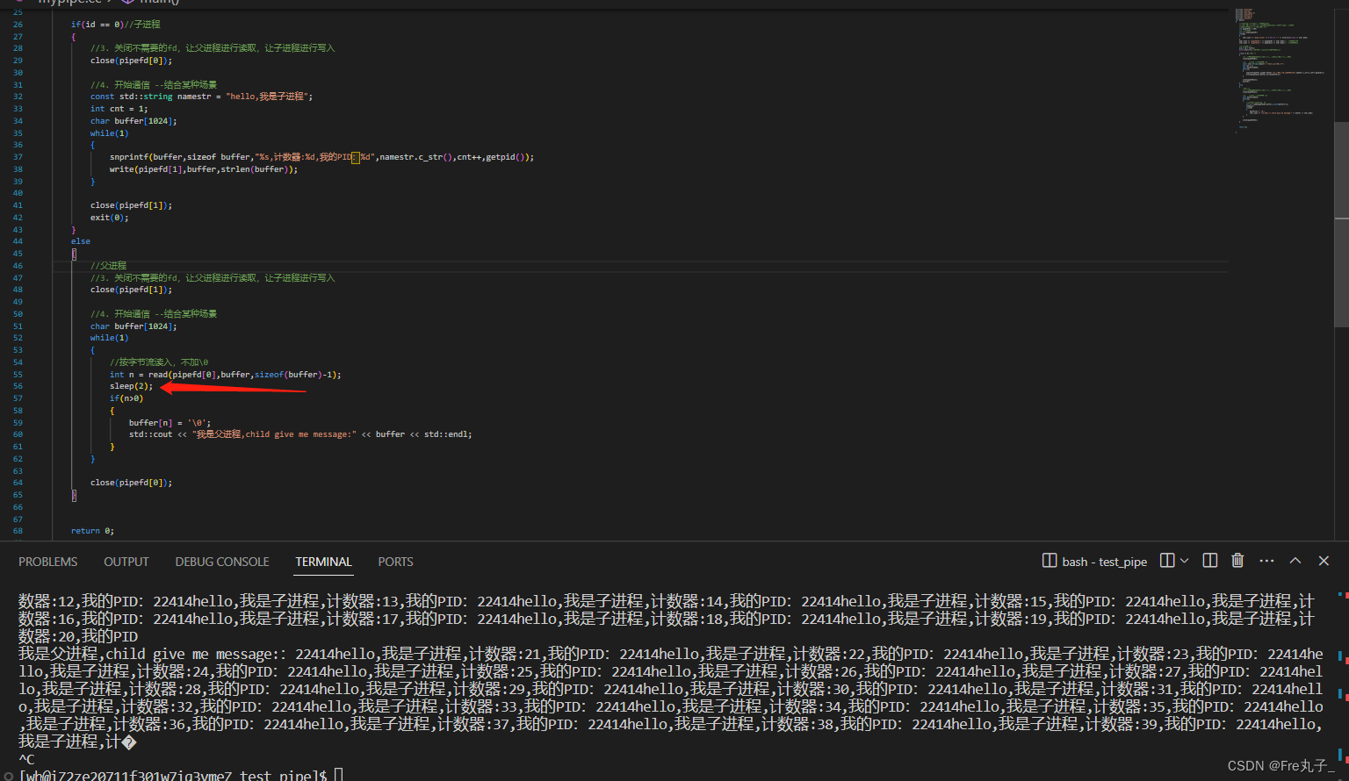This screenshot has height=781, width=1349.
Task: Click the exit(0); statement
Action: click(109, 218)
